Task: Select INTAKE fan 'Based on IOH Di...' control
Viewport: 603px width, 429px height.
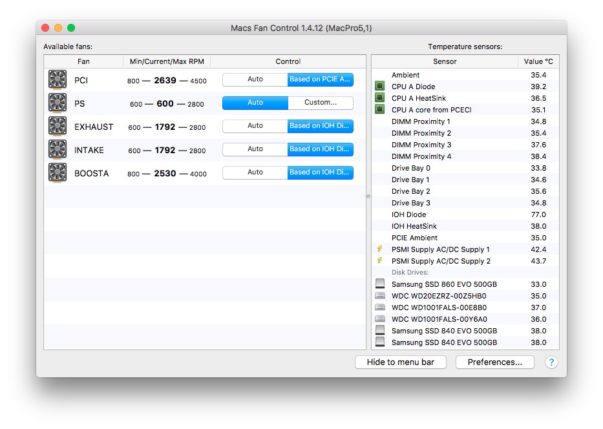Action: click(321, 149)
